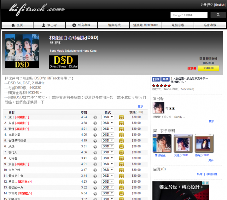The width and height of the screenshot is (227, 200).
Task: Open the 林憶蓮金 album thumbnail
Action: 162,143
